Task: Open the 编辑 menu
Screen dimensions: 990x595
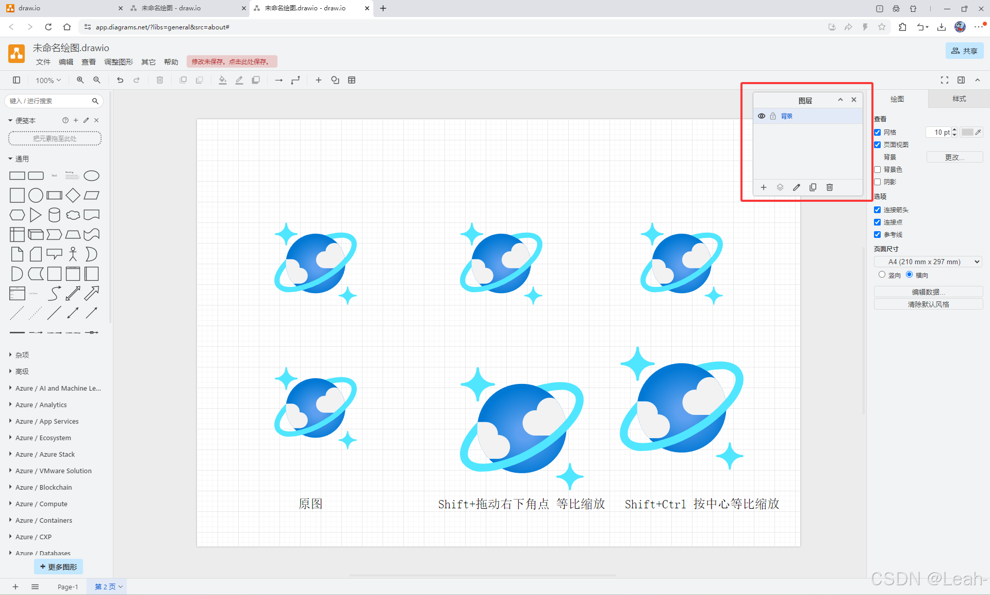Action: [66, 62]
